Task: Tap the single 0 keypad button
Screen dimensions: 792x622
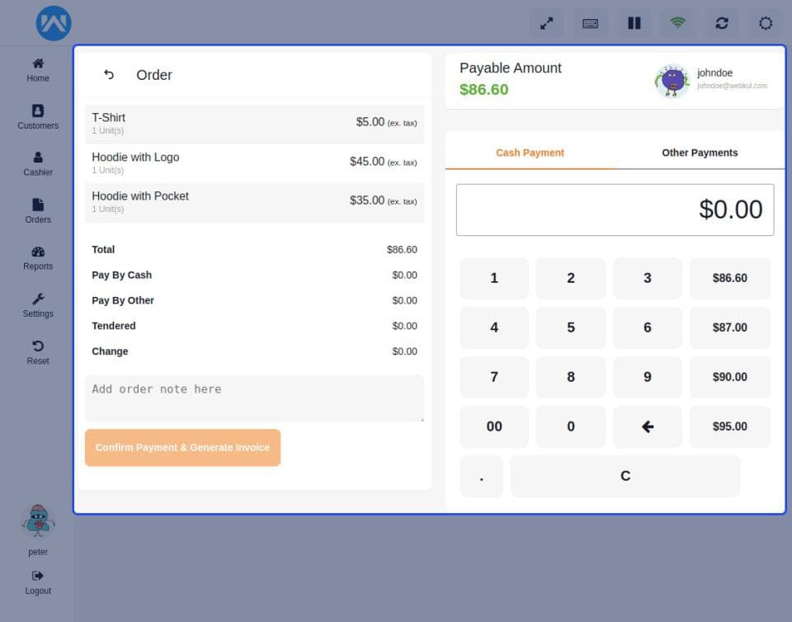Action: (x=571, y=426)
